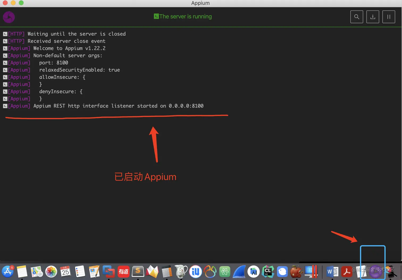This screenshot has height=280, width=402.
Task: Click the purple Appium logo in header
Action: pos(9,17)
